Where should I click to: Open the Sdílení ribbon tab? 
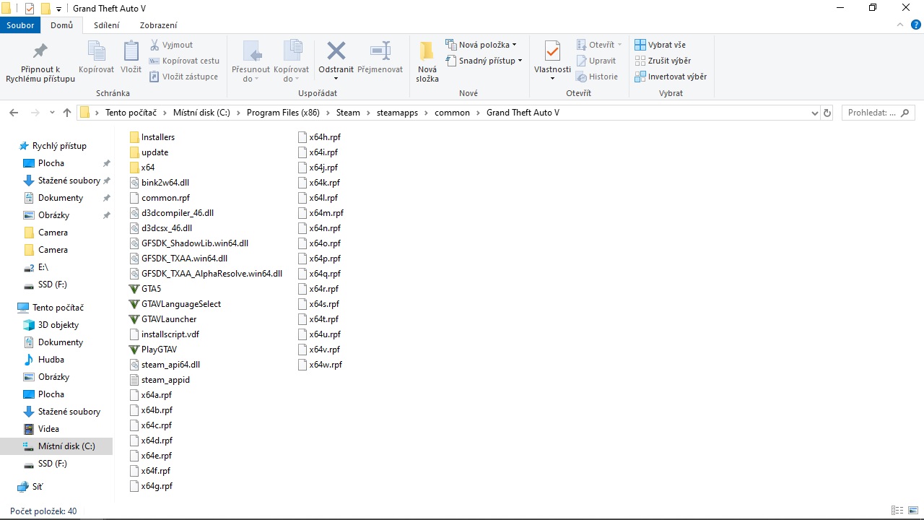click(x=107, y=25)
